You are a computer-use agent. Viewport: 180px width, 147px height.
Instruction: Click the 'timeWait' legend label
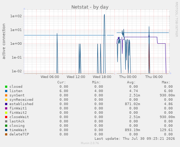18,130
